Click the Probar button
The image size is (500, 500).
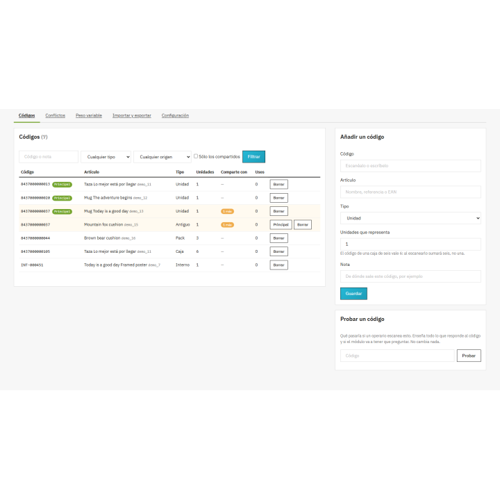(x=469, y=356)
